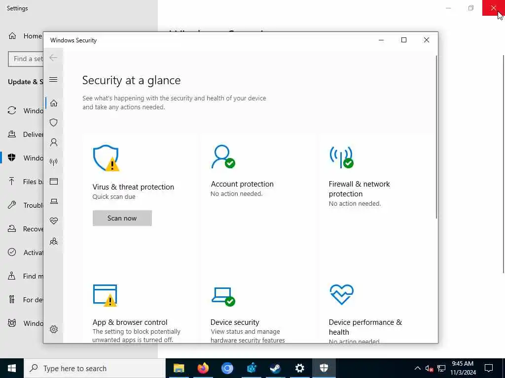Open File Explorer from the taskbar
This screenshot has width=505, height=378.
click(179, 368)
